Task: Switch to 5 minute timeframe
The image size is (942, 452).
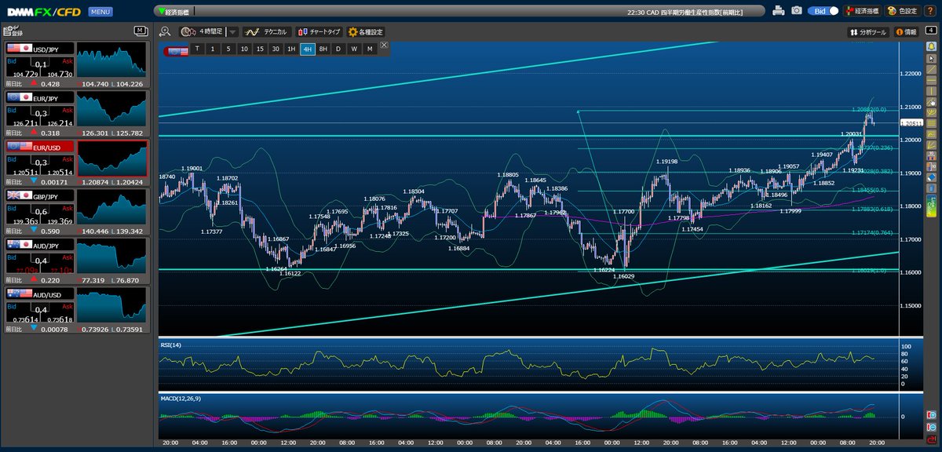Action: [x=228, y=49]
